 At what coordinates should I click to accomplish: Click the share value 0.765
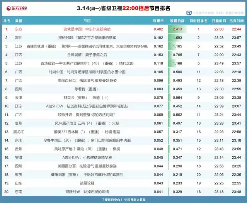[x=177, y=55]
